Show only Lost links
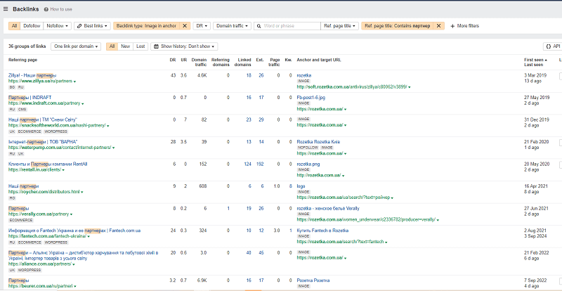Viewport: 562px width, 291px height. [x=140, y=46]
